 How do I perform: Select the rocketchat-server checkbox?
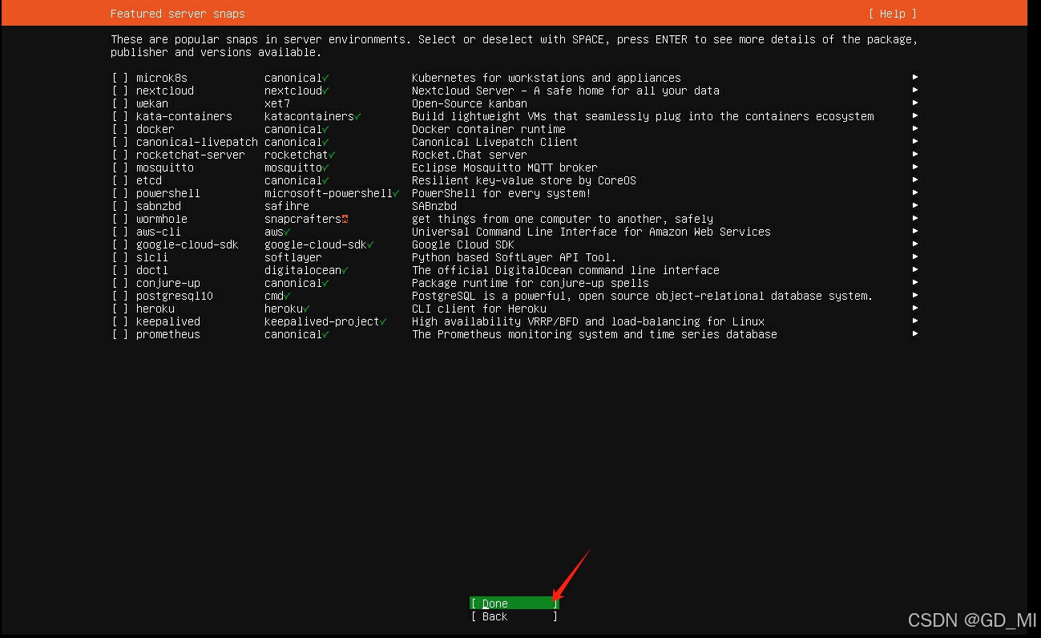(119, 155)
